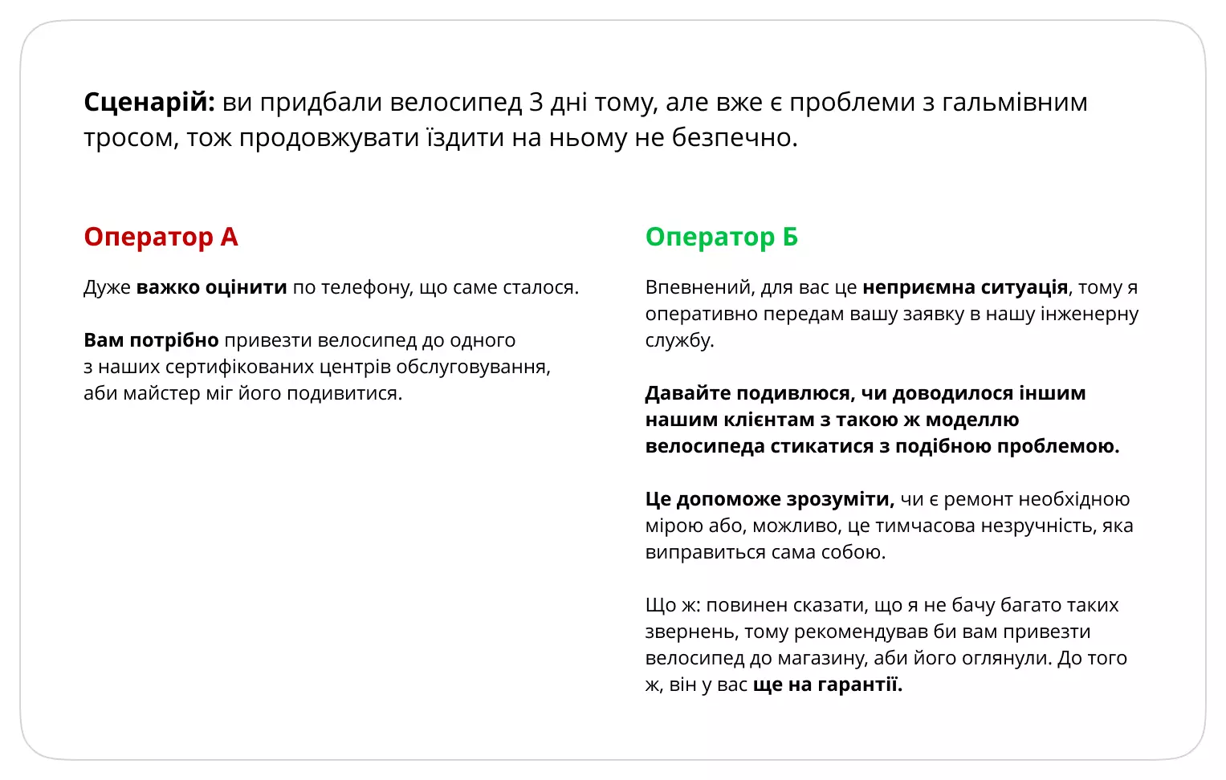Click bold text 'Це допоможе зрозуміти,'
This screenshot has height=780, width=1226.
click(x=770, y=499)
